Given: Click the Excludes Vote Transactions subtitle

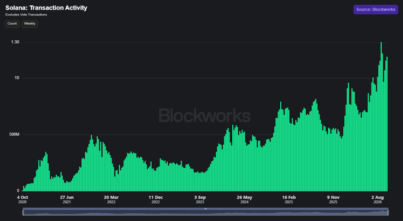Looking at the screenshot, I should click(x=26, y=15).
